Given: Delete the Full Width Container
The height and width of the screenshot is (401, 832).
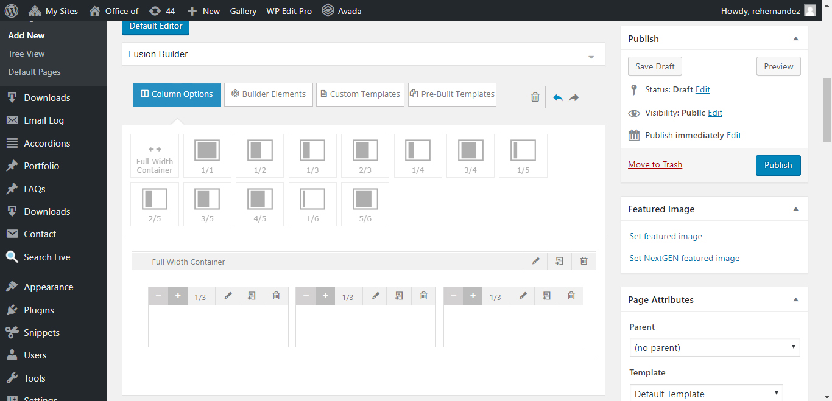Looking at the screenshot, I should (x=583, y=261).
